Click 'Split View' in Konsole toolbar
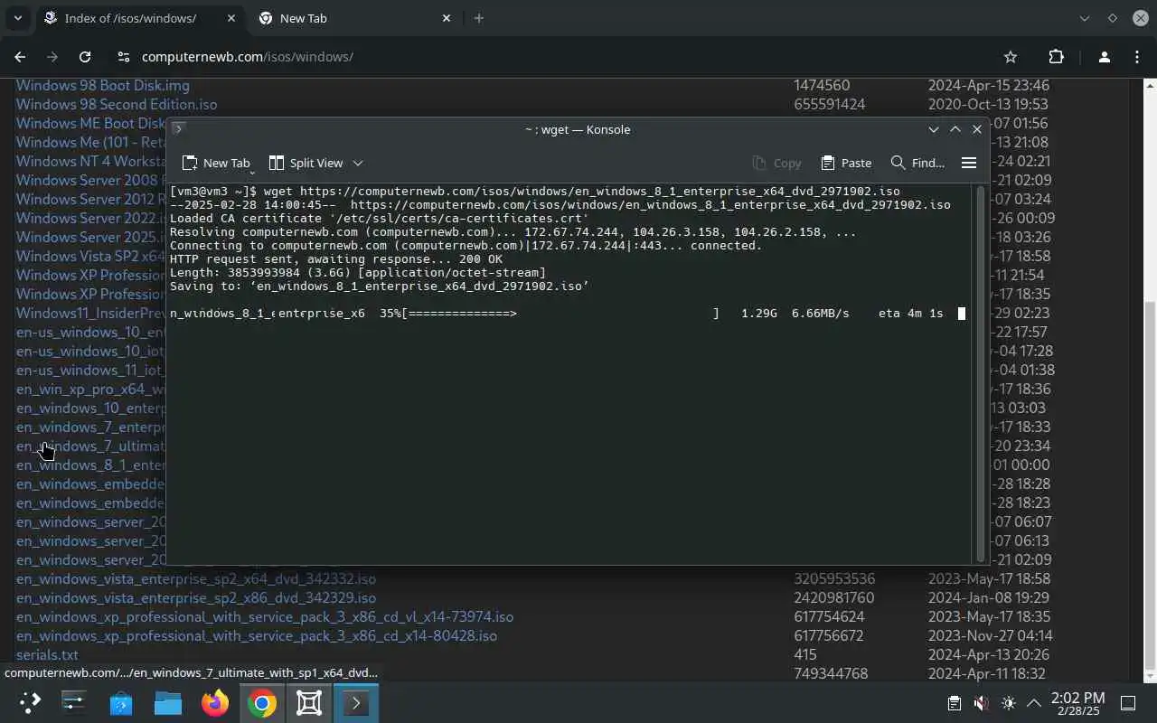The width and height of the screenshot is (1157, 723). point(306,163)
